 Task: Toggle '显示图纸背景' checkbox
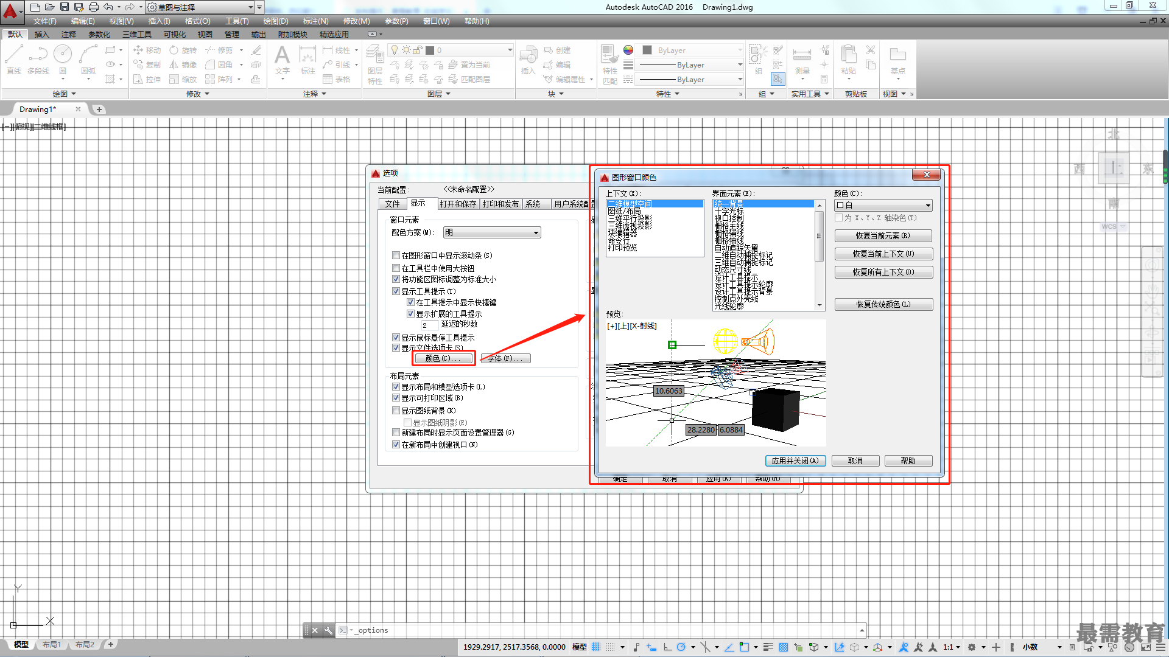tap(396, 411)
